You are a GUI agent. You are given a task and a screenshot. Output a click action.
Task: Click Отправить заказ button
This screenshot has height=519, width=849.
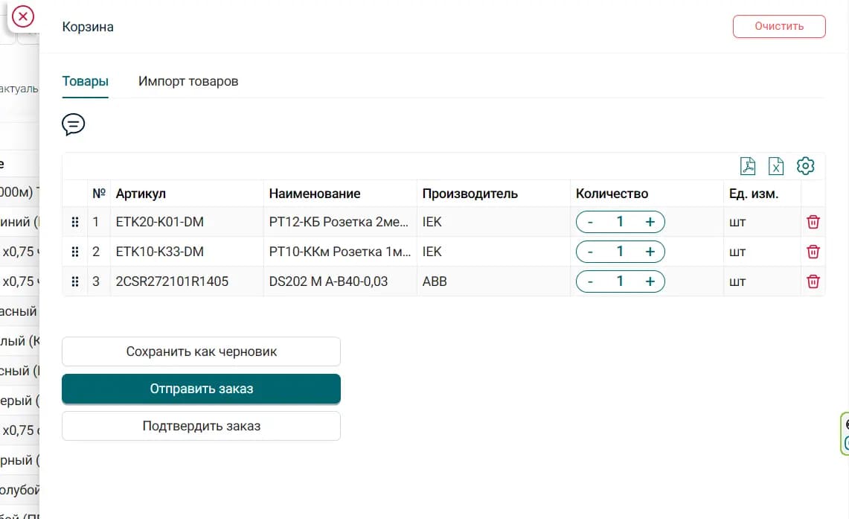(x=201, y=389)
